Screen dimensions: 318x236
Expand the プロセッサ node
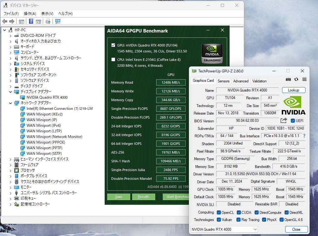coord(10,170)
